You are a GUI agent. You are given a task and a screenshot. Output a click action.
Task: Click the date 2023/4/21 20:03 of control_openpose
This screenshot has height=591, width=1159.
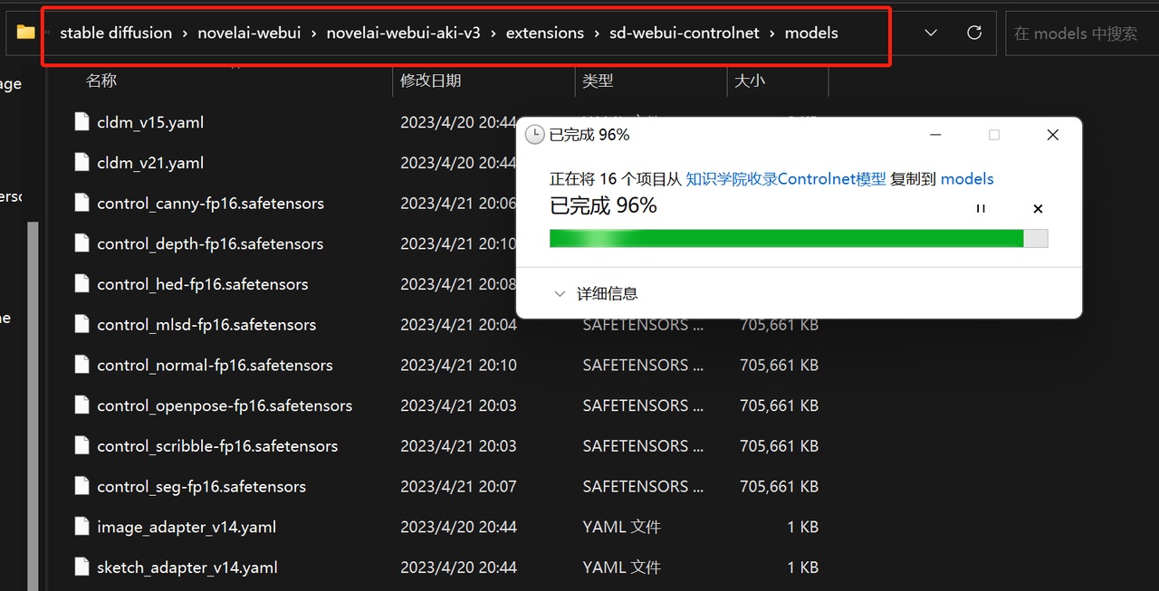pyautogui.click(x=458, y=405)
